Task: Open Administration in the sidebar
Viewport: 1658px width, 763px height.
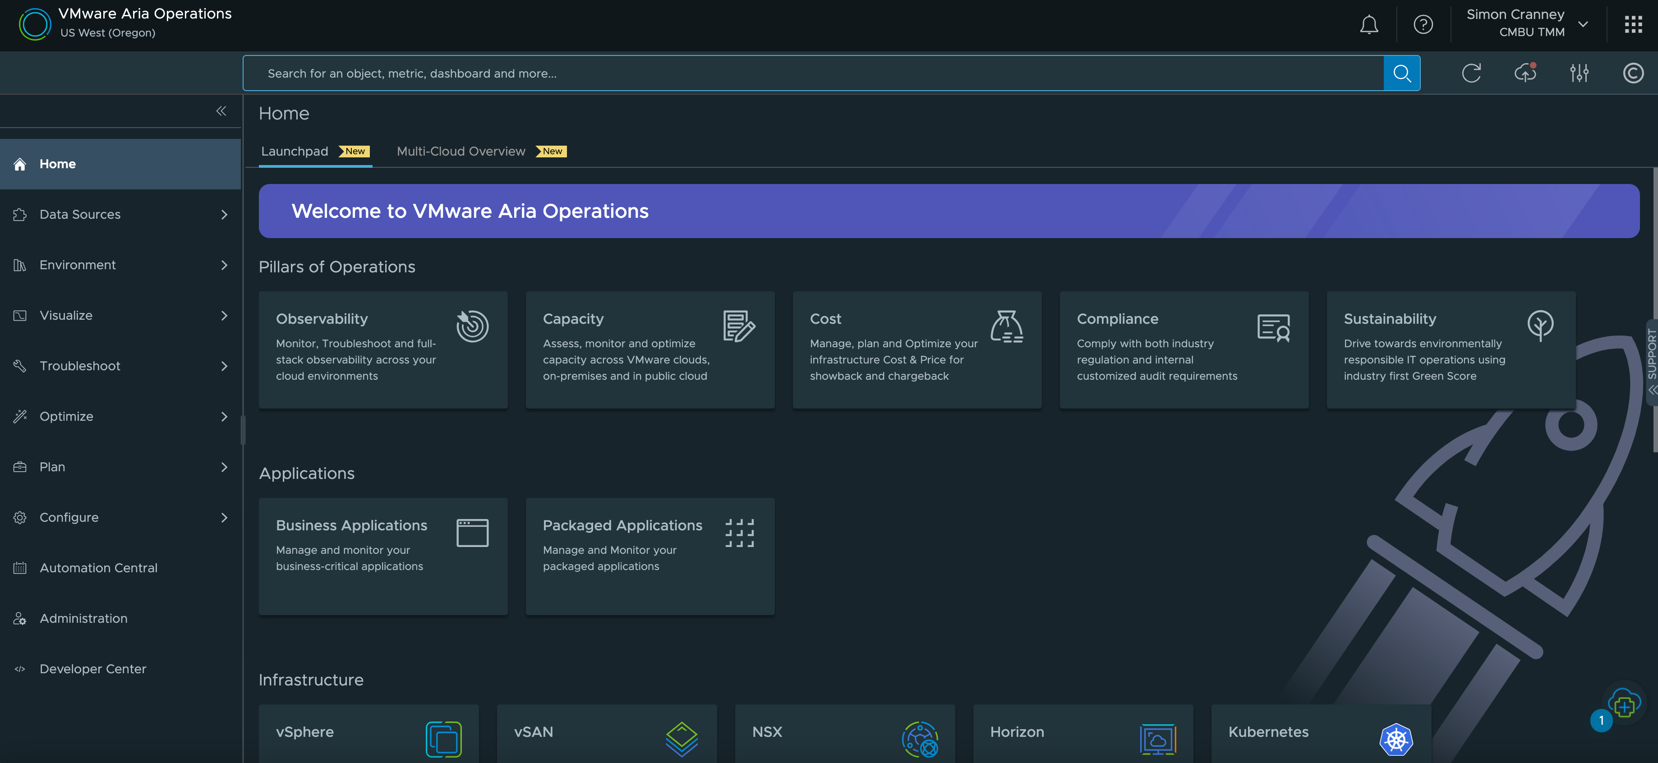Action: point(120,618)
